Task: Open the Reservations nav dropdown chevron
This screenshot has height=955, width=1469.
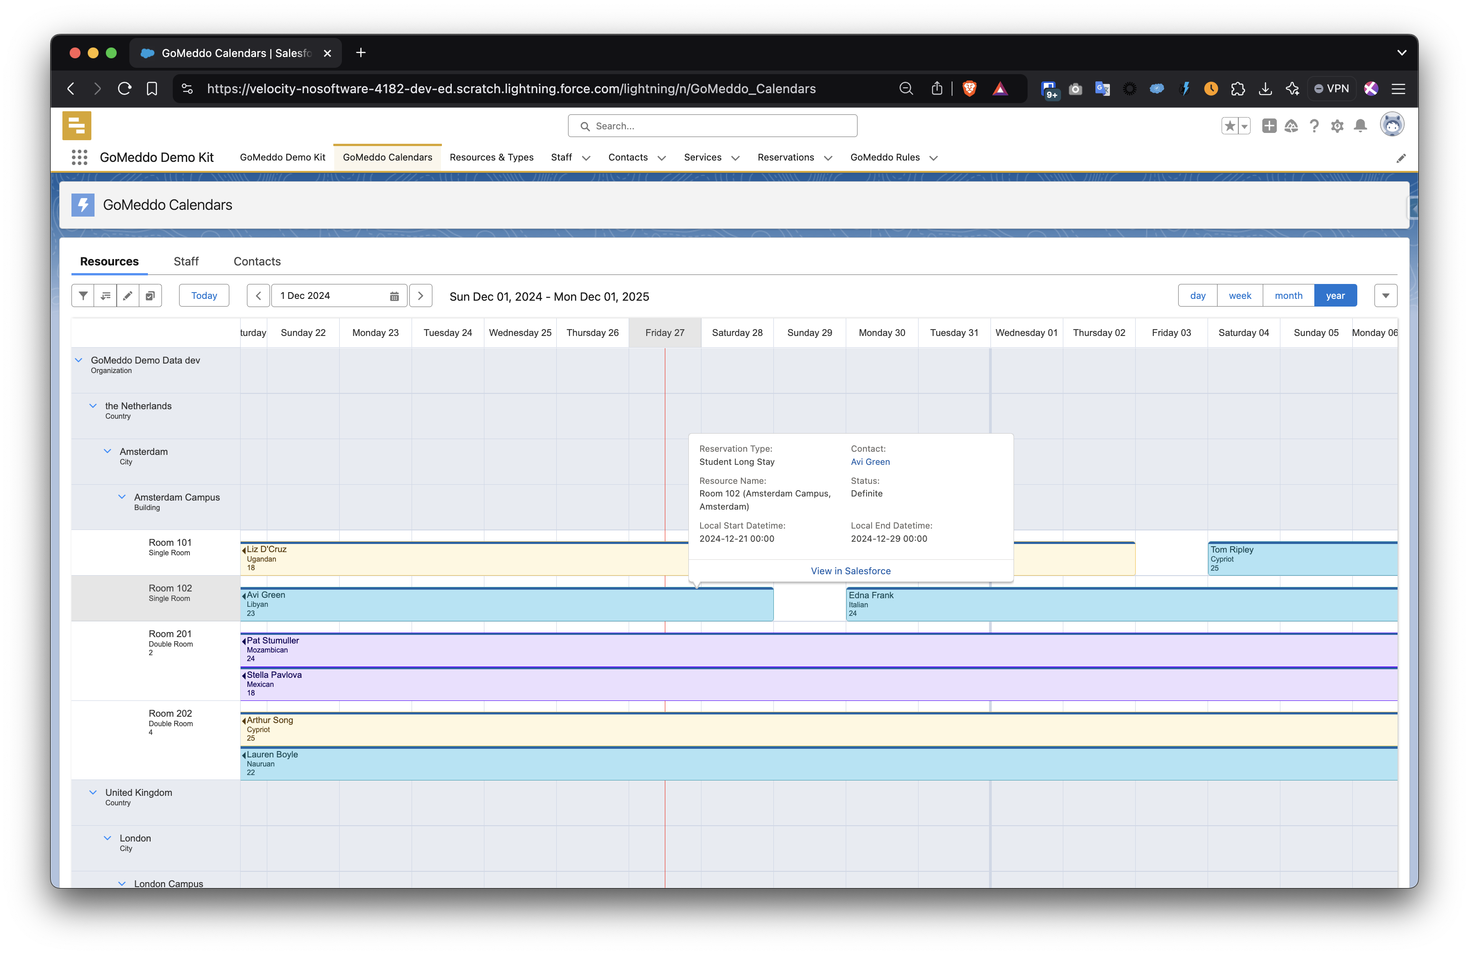Action: pos(828,158)
